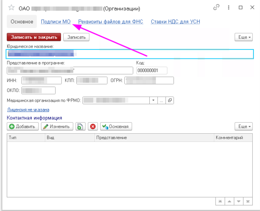
Task: Click the Медицинская организация по ФРМО field
Action: coord(116,100)
